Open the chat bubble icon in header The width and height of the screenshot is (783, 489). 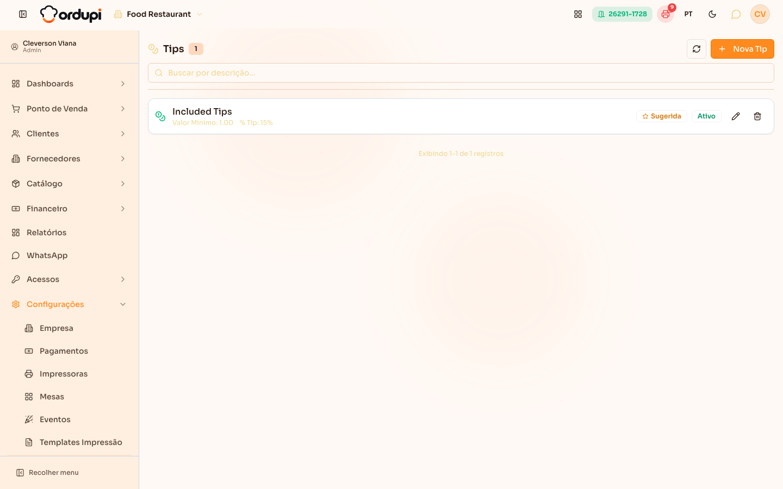point(736,14)
